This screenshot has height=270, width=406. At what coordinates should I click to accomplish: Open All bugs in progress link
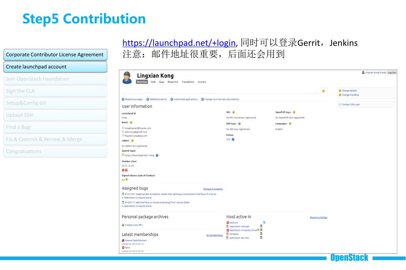click(213, 189)
